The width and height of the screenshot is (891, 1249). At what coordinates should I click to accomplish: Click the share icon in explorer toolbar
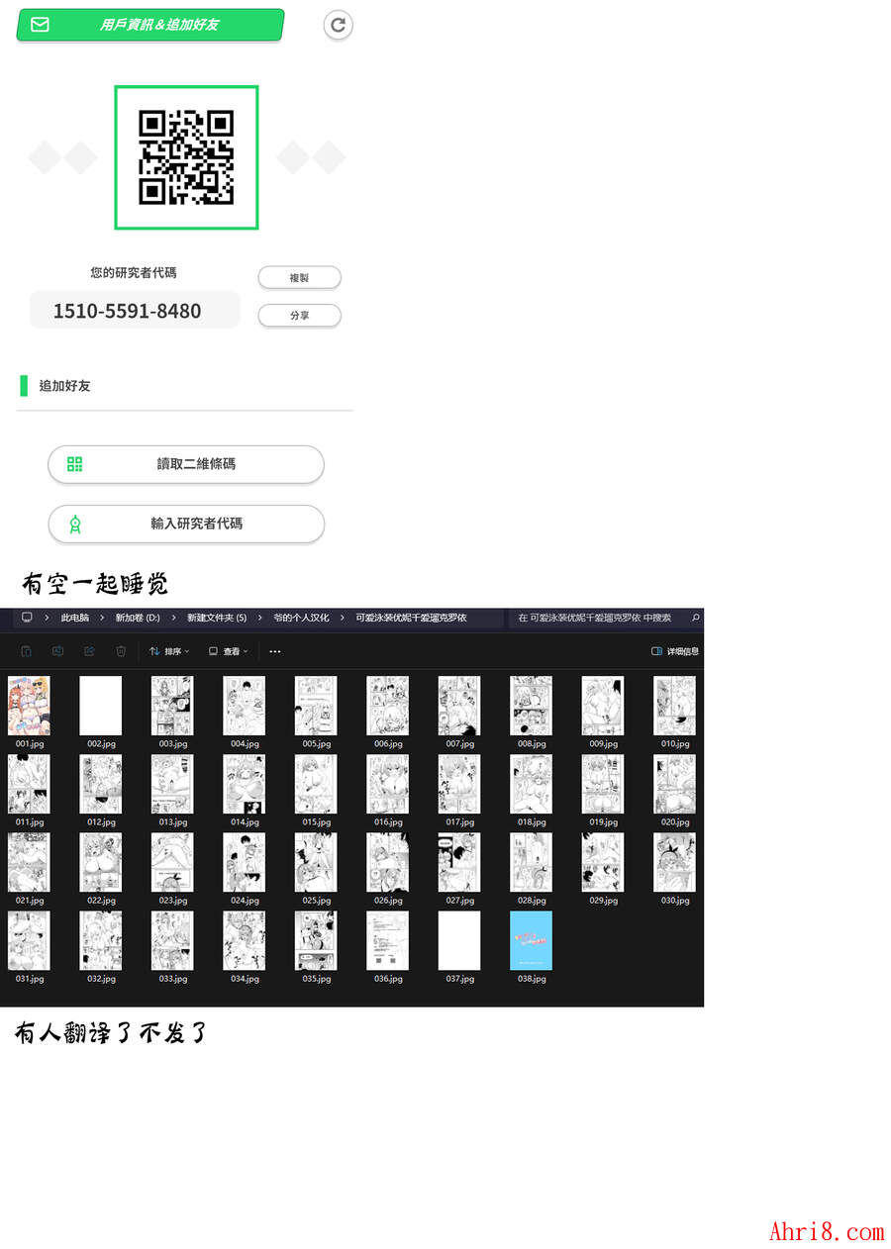tap(89, 651)
